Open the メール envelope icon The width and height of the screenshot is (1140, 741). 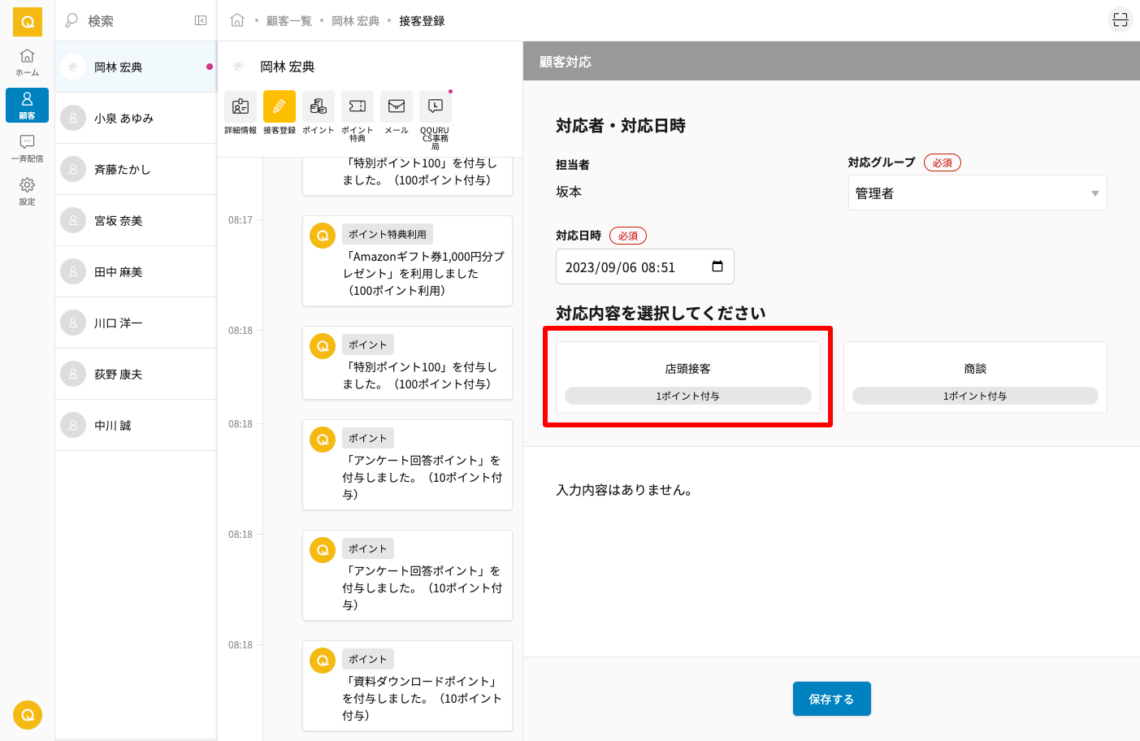click(x=397, y=106)
